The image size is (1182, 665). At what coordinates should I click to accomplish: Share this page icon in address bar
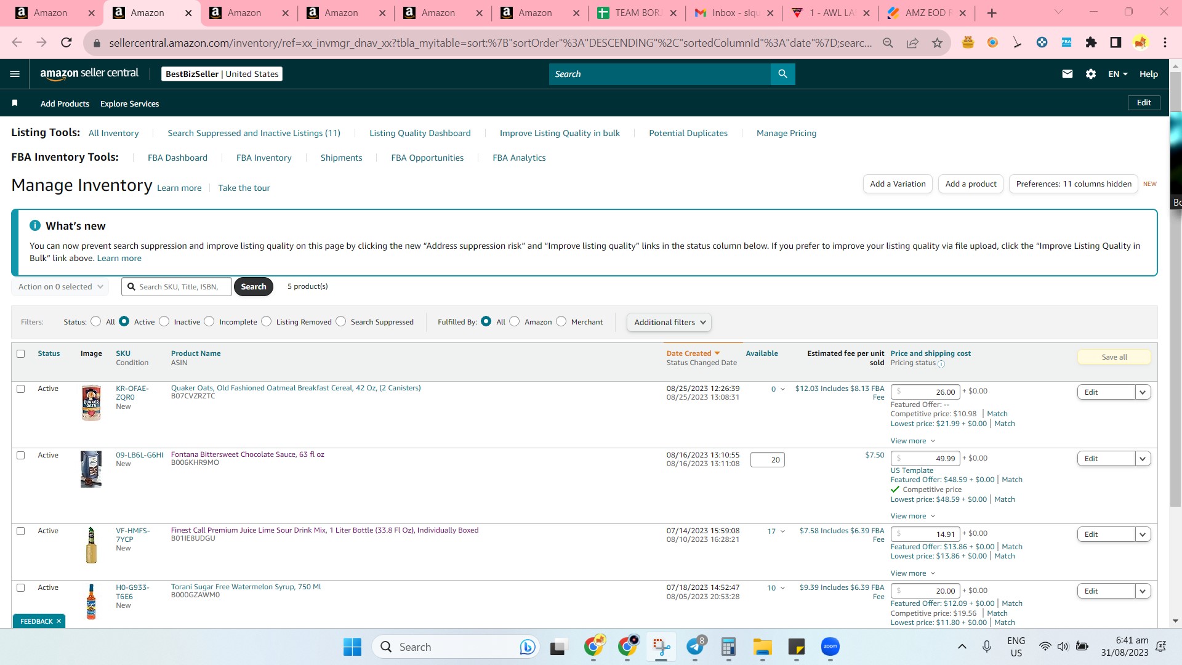coord(912,42)
